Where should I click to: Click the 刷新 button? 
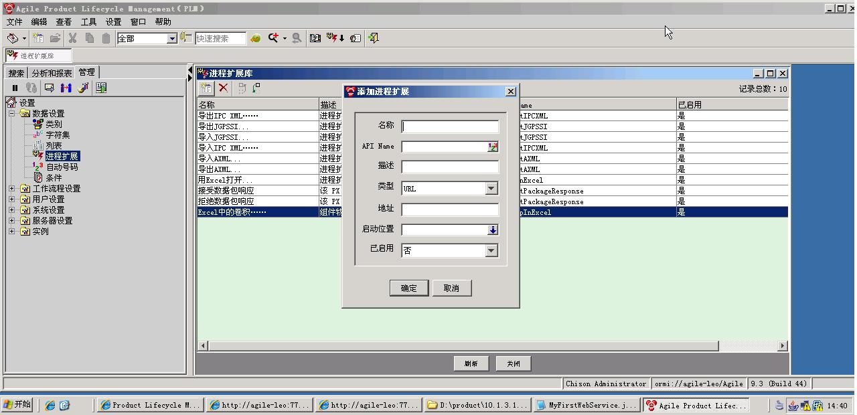point(471,363)
